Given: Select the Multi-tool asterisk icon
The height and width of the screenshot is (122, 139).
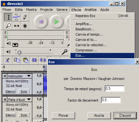Looking at the screenshot, I should click(25, 26).
